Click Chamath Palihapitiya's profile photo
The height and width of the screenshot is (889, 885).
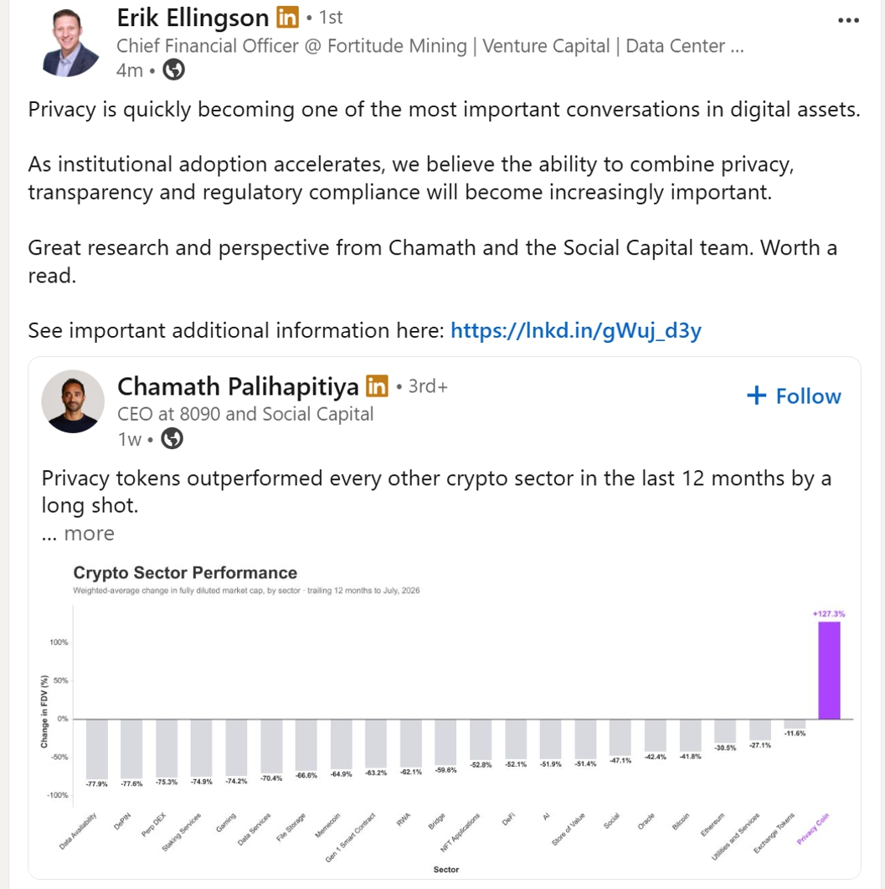[x=73, y=401]
